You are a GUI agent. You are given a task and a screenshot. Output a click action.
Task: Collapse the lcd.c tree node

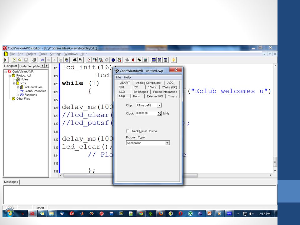click(13, 83)
